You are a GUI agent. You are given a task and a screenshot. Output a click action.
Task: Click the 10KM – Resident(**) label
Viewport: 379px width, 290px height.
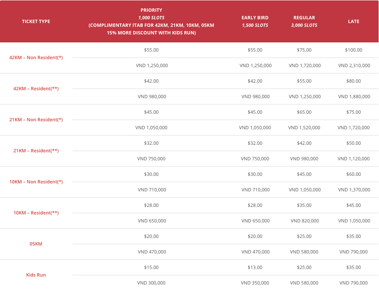coord(36,213)
